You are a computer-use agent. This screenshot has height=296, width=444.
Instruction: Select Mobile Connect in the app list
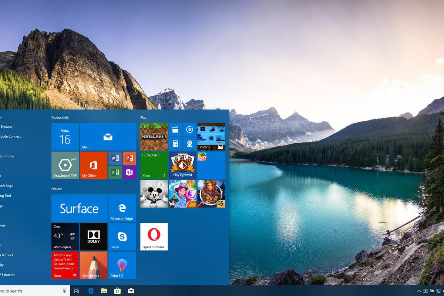(10, 137)
